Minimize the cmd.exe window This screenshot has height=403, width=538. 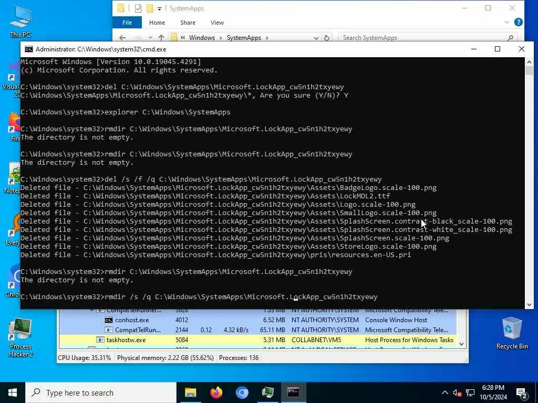click(474, 49)
